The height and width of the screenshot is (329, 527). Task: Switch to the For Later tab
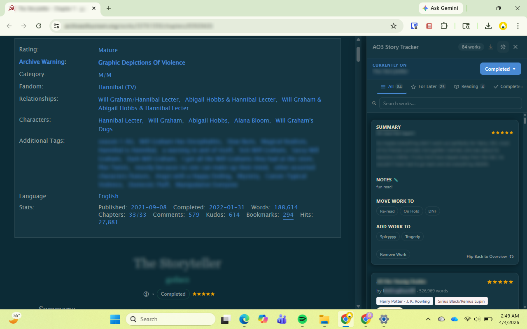point(428,87)
